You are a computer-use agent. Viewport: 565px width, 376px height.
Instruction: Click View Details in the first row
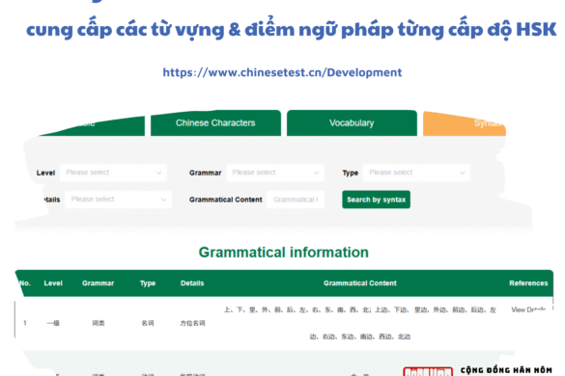[528, 309]
